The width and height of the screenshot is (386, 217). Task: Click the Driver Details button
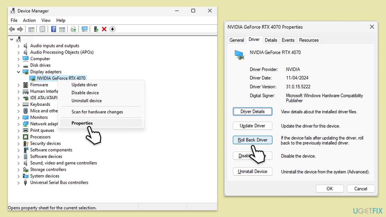[x=252, y=112]
